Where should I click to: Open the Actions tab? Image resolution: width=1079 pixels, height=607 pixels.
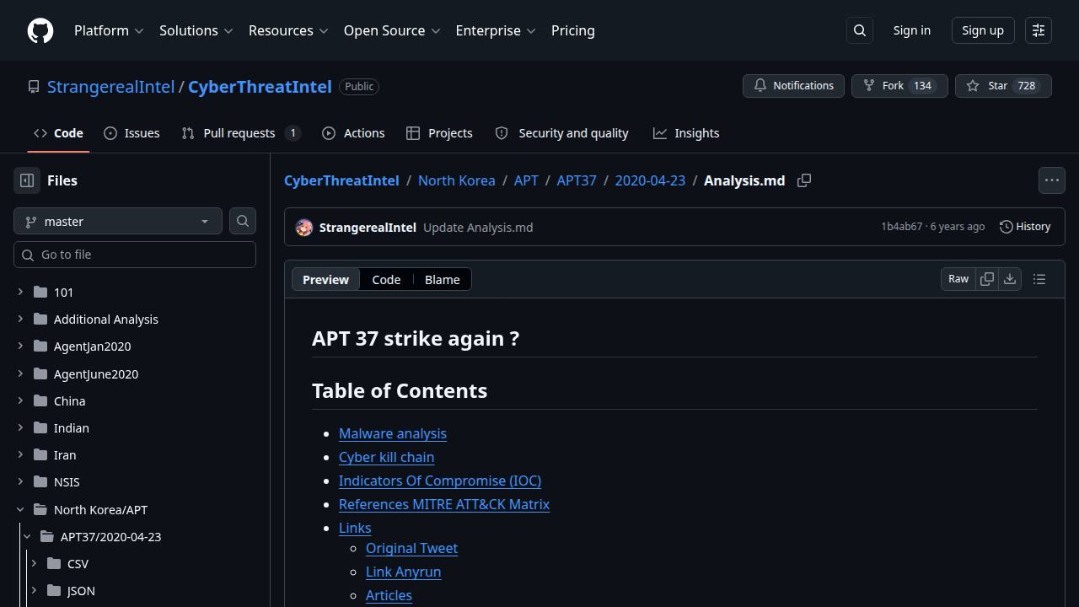pos(353,133)
